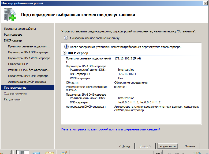Select Роли сервера step
209x154 pixels.
click(x=13, y=35)
